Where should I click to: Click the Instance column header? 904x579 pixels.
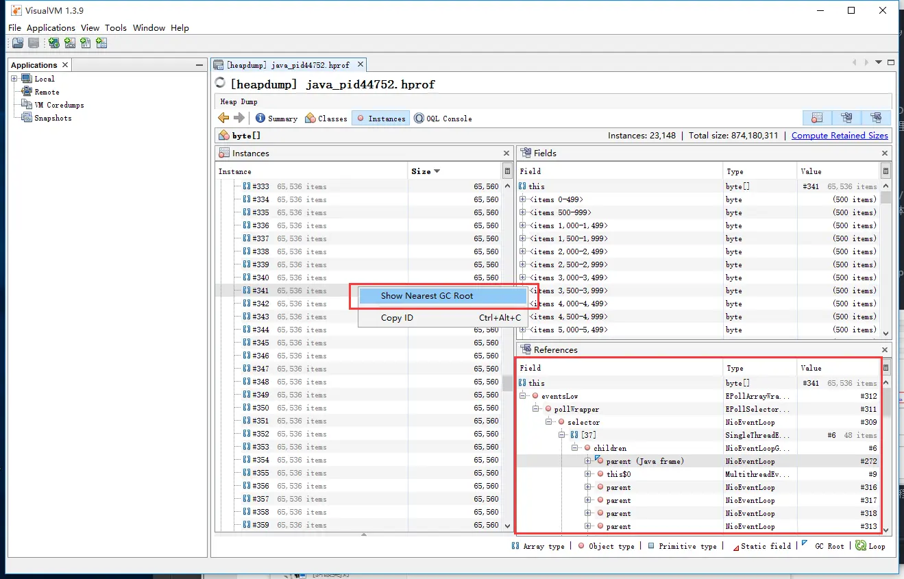(312, 171)
